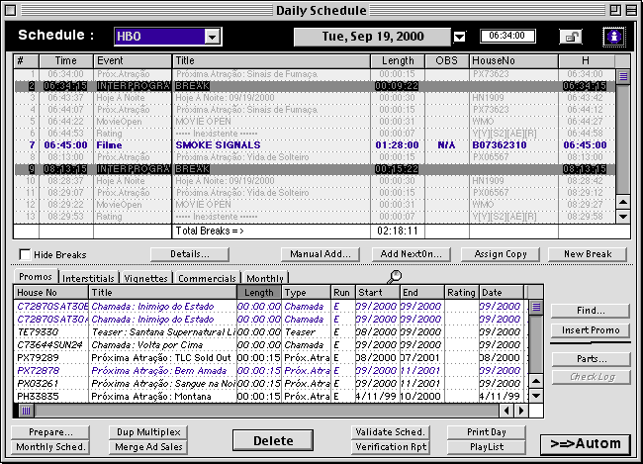Select promo PX79289 TLC Sold Out
The image size is (643, 464).
pos(271,358)
